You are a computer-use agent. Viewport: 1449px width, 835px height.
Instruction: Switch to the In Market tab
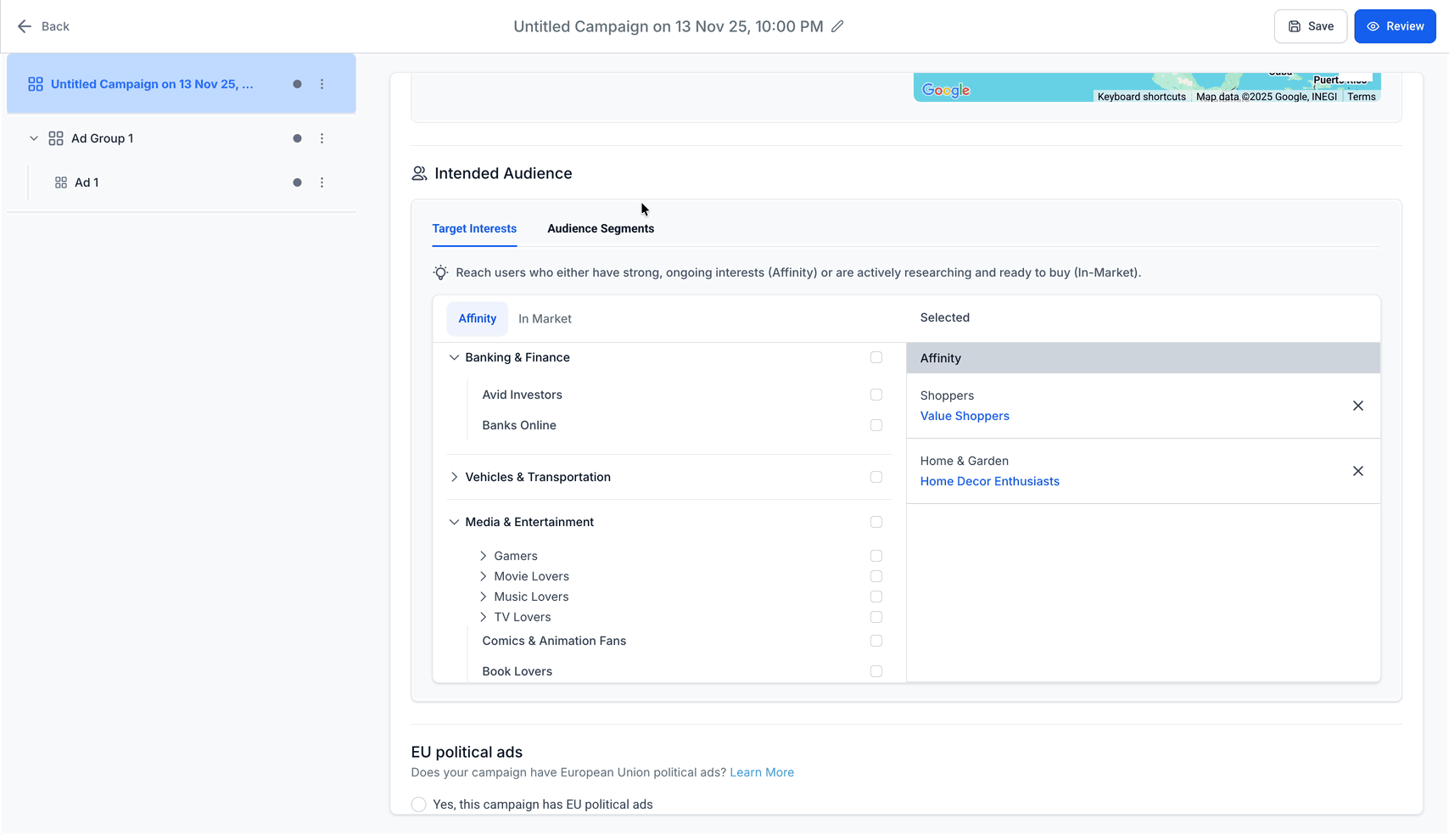(x=545, y=319)
